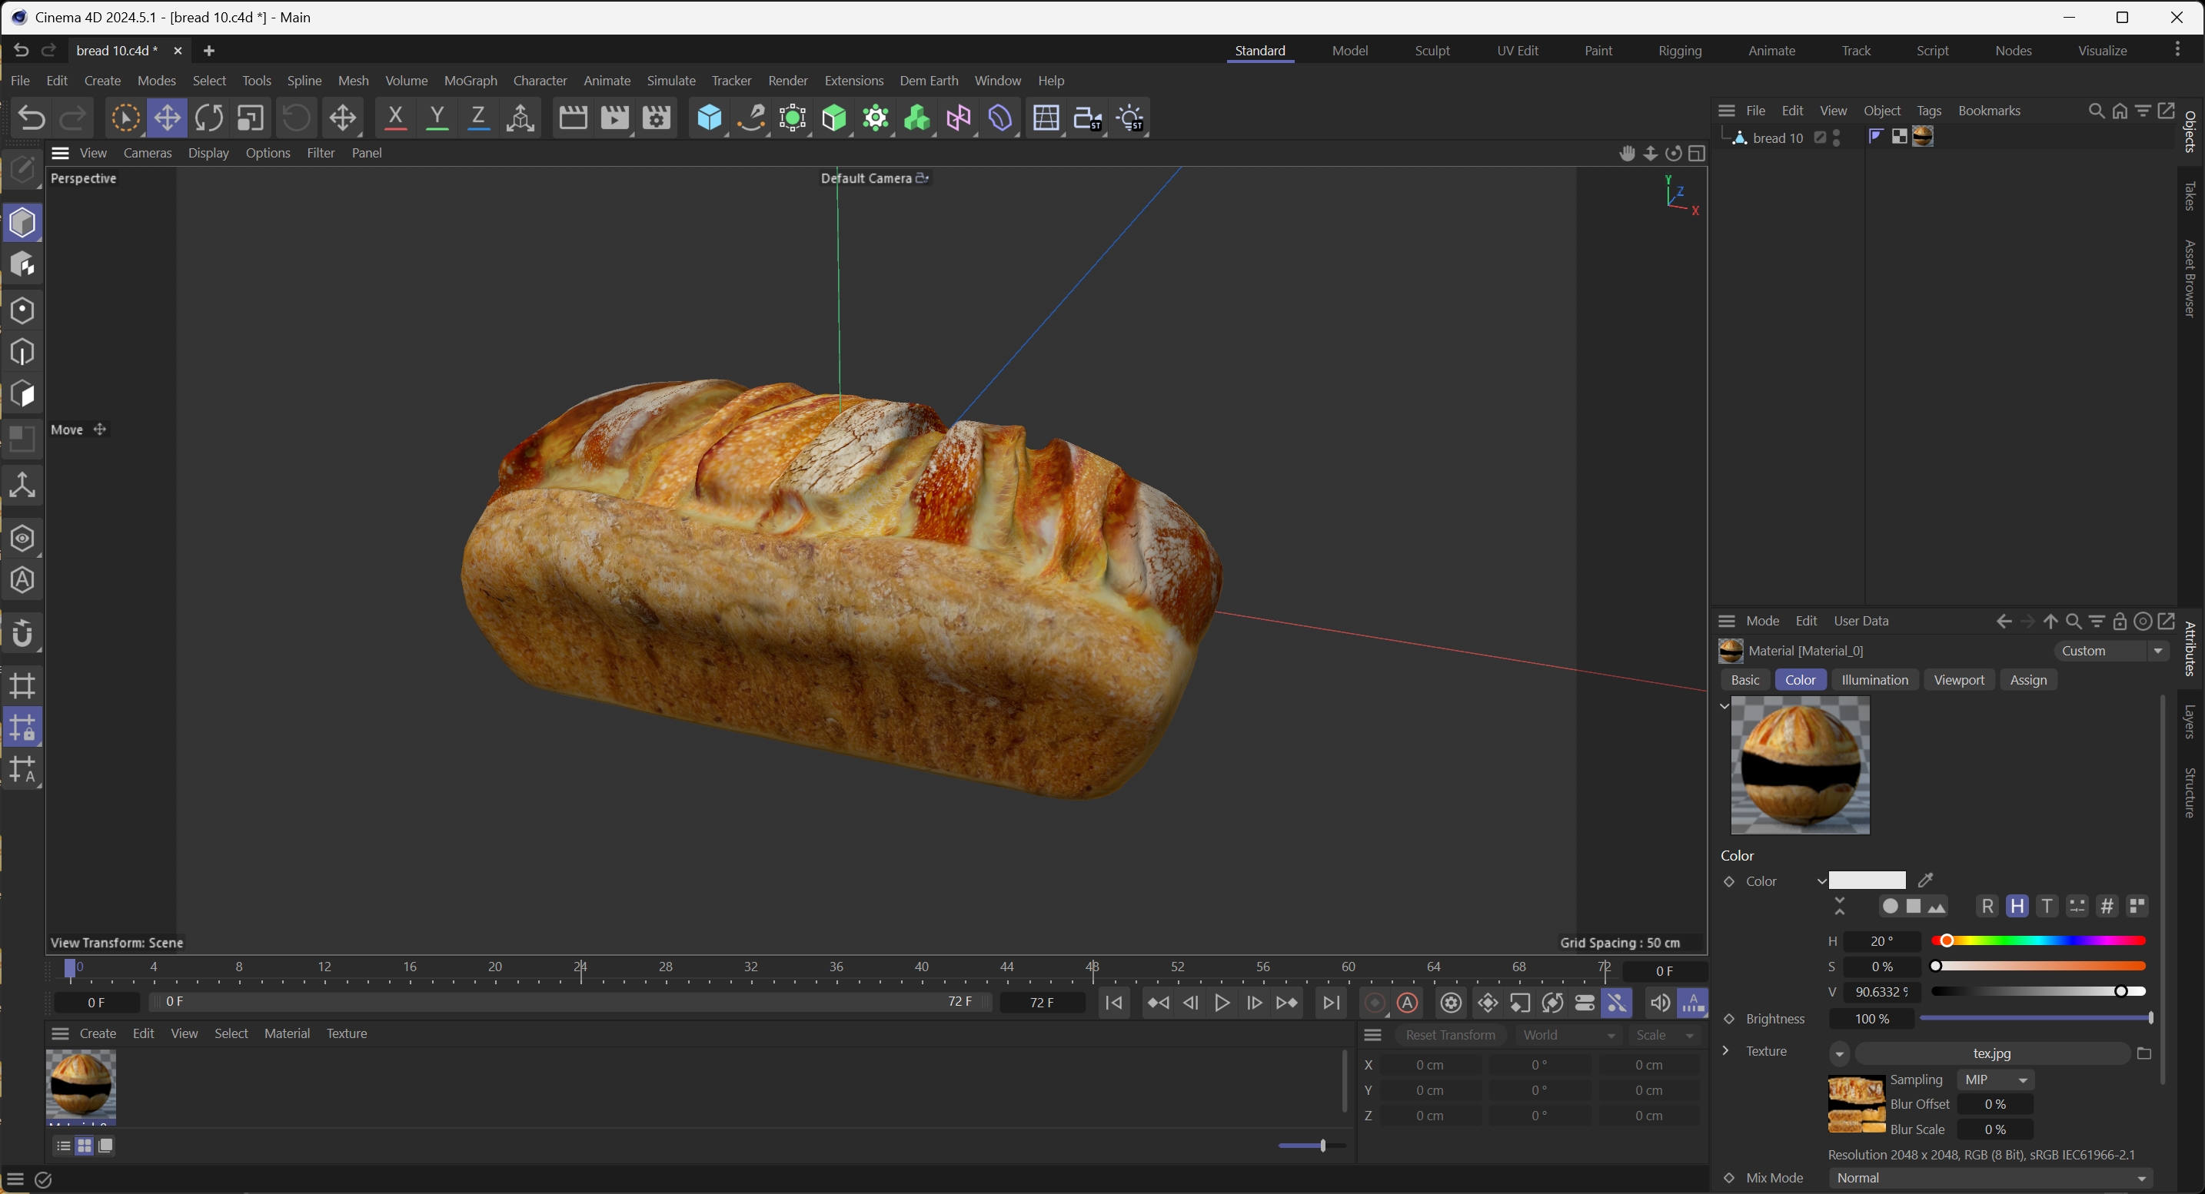The height and width of the screenshot is (1194, 2205).
Task: Click the Record Active Objects button
Action: pos(1375,1003)
